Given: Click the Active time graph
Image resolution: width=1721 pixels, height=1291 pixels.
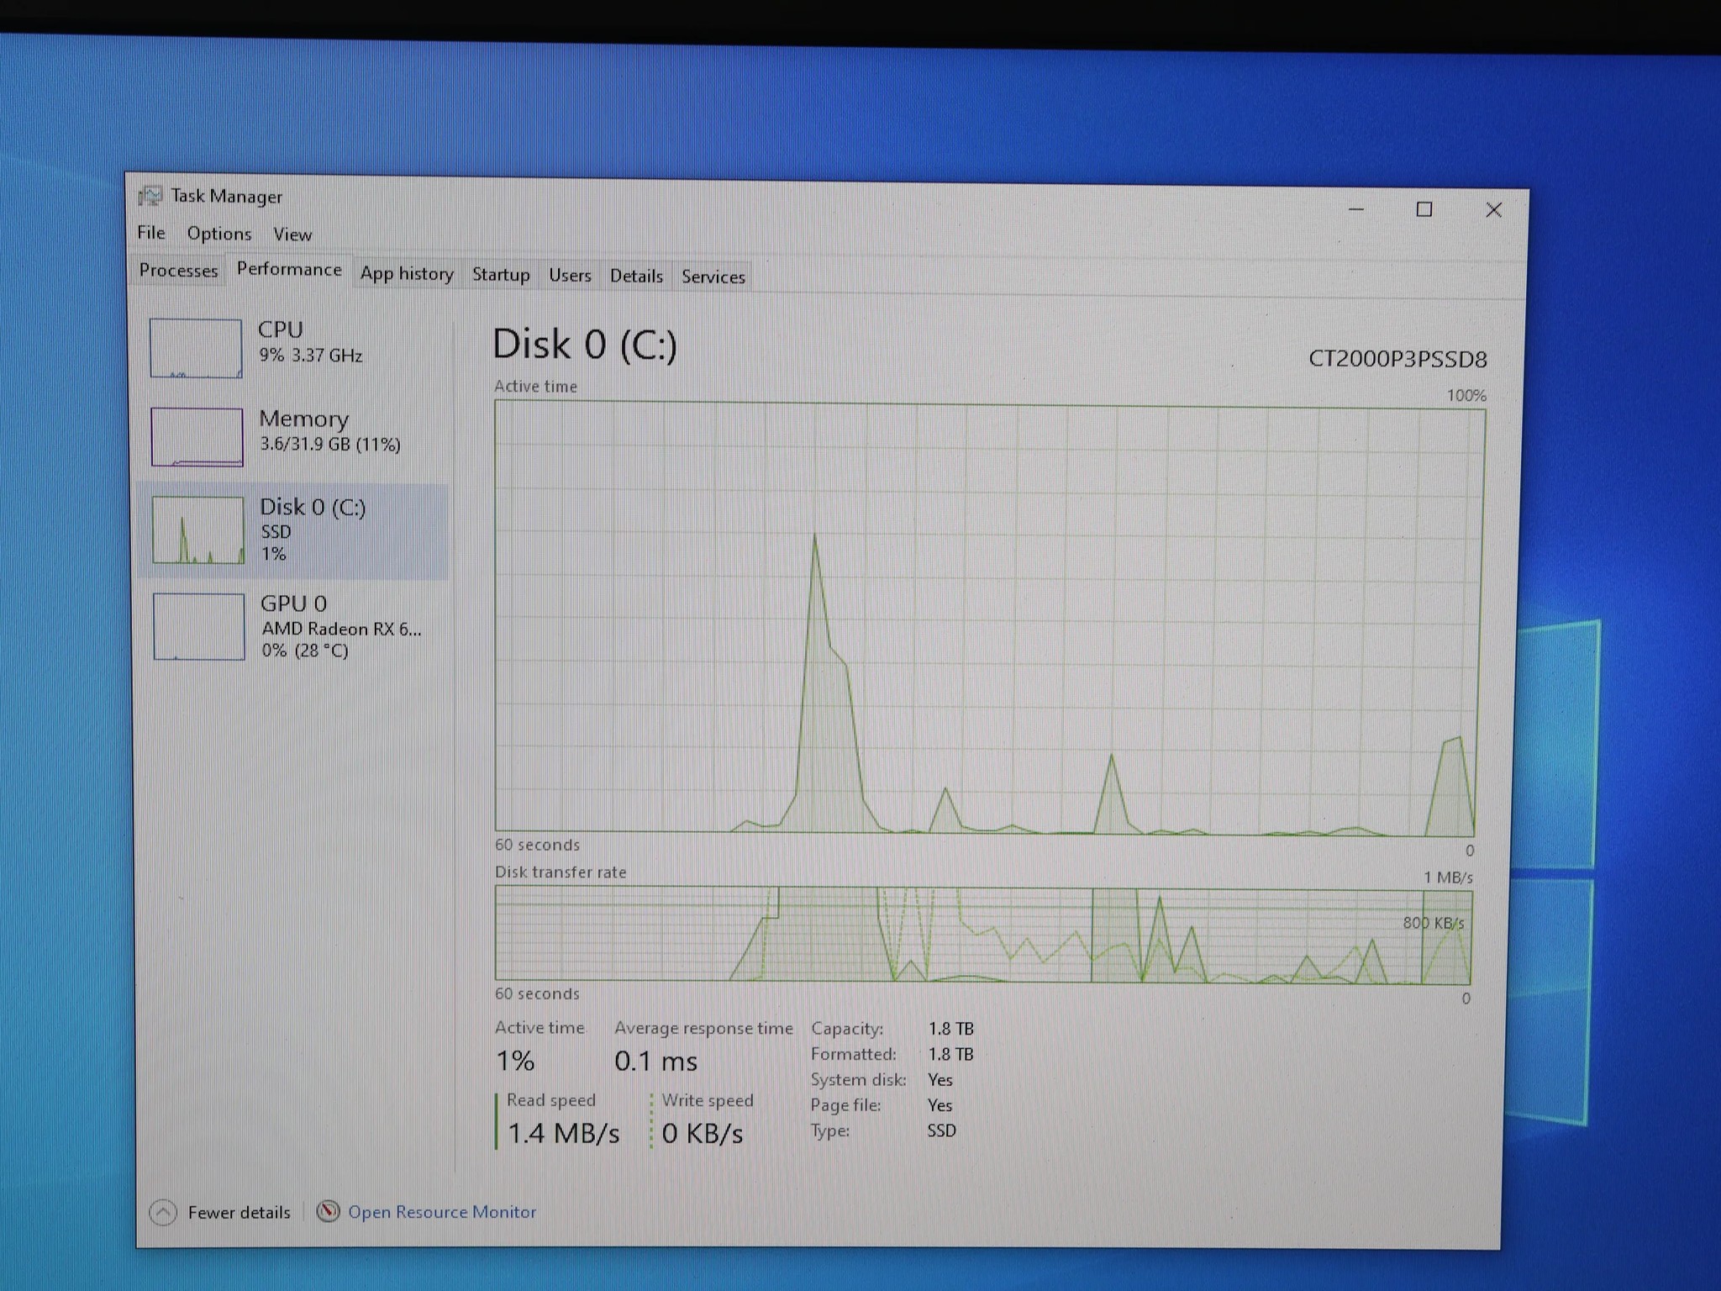Looking at the screenshot, I should pos(988,618).
